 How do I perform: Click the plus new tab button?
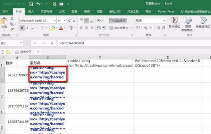click(38, 52)
